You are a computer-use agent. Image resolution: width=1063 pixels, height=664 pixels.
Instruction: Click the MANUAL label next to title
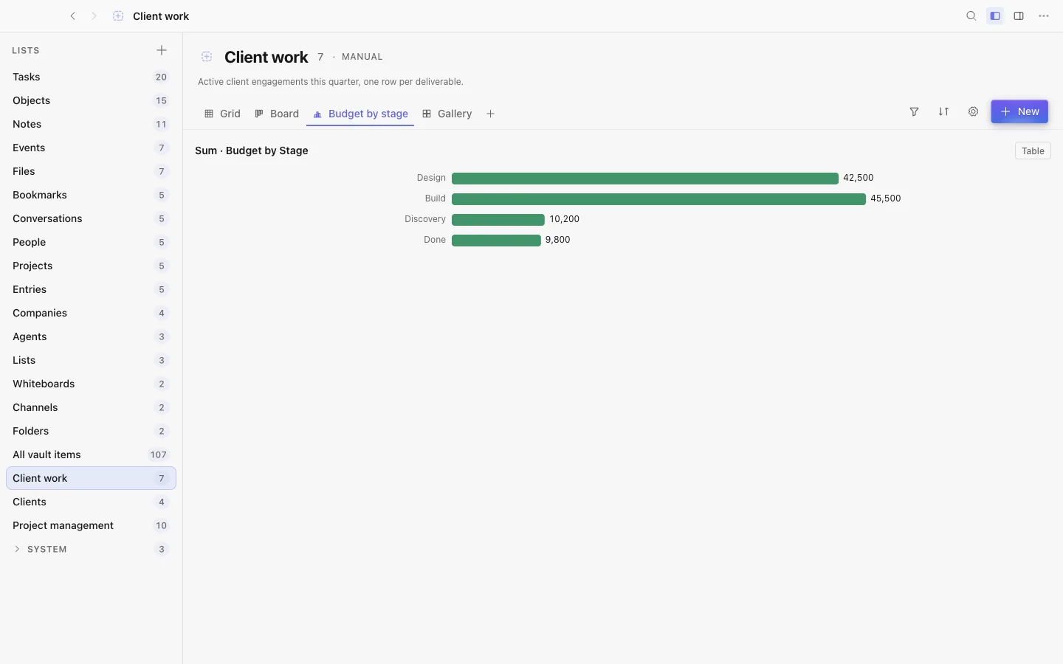click(x=362, y=57)
